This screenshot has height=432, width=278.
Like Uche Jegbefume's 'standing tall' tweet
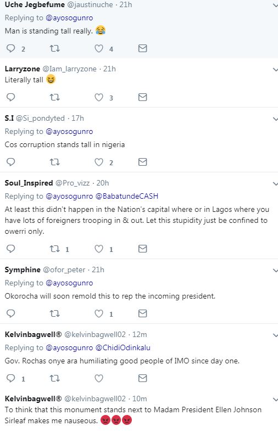click(99, 49)
